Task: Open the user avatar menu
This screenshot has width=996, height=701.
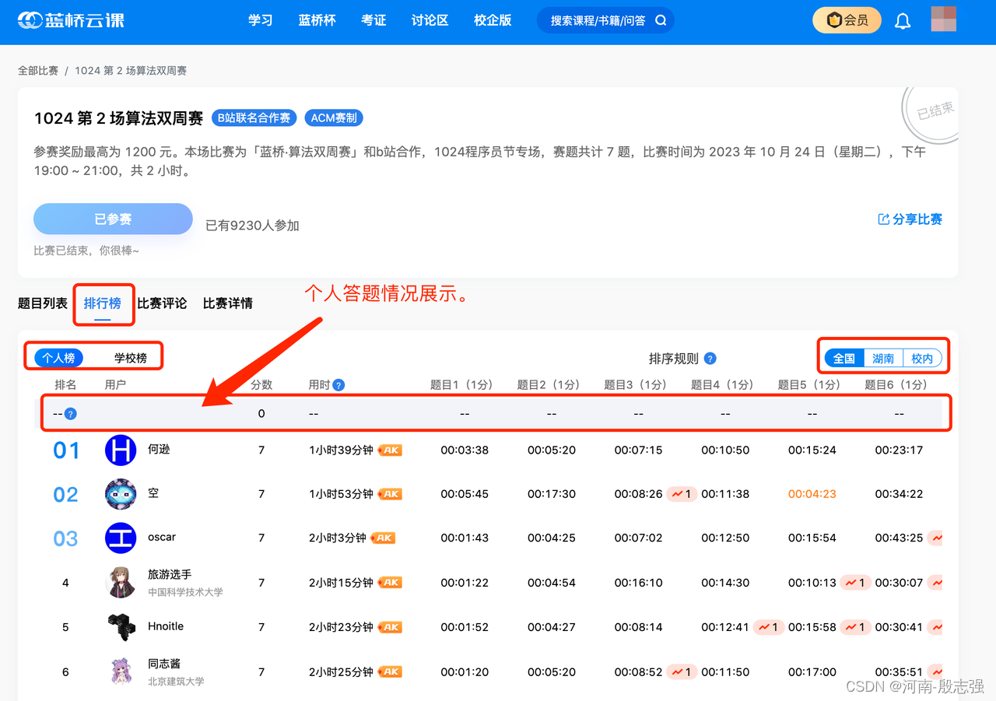Action: (x=943, y=19)
